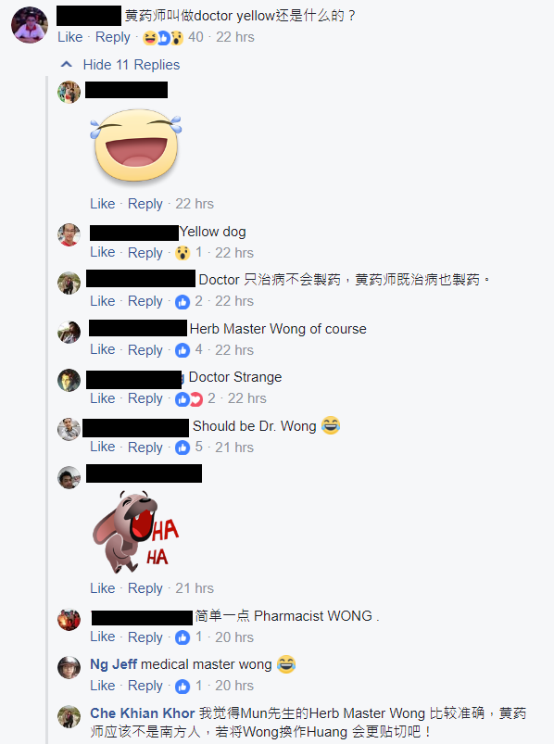Image resolution: width=554 pixels, height=744 pixels.
Task: Click thumbs-up icon on medical master wong reply
Action: click(183, 687)
